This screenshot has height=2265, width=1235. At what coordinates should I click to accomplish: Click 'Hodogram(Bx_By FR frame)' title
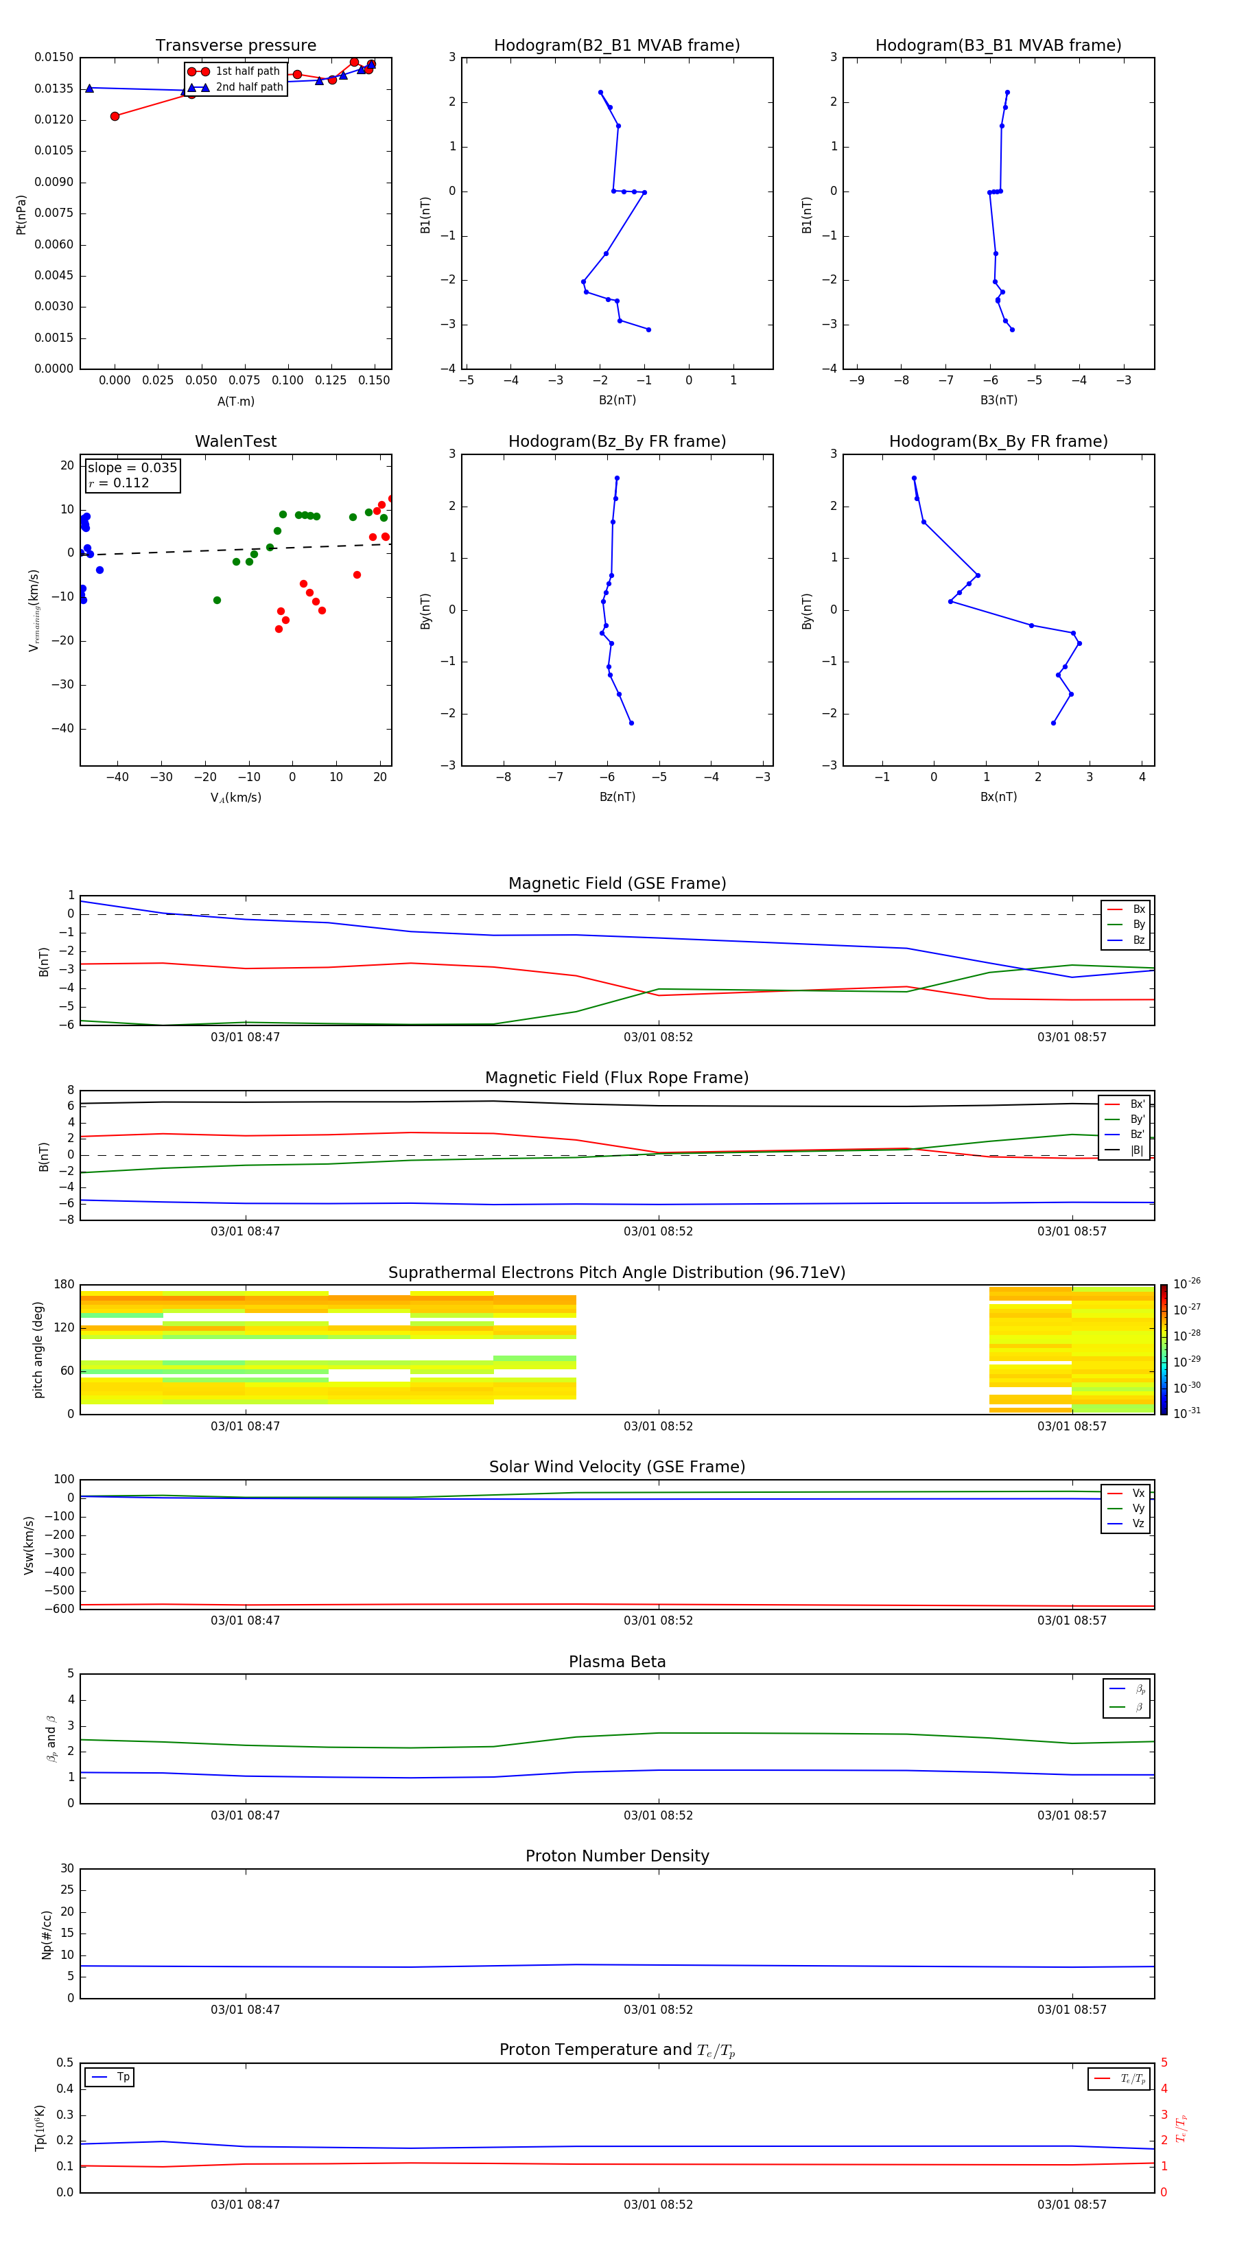point(998,441)
